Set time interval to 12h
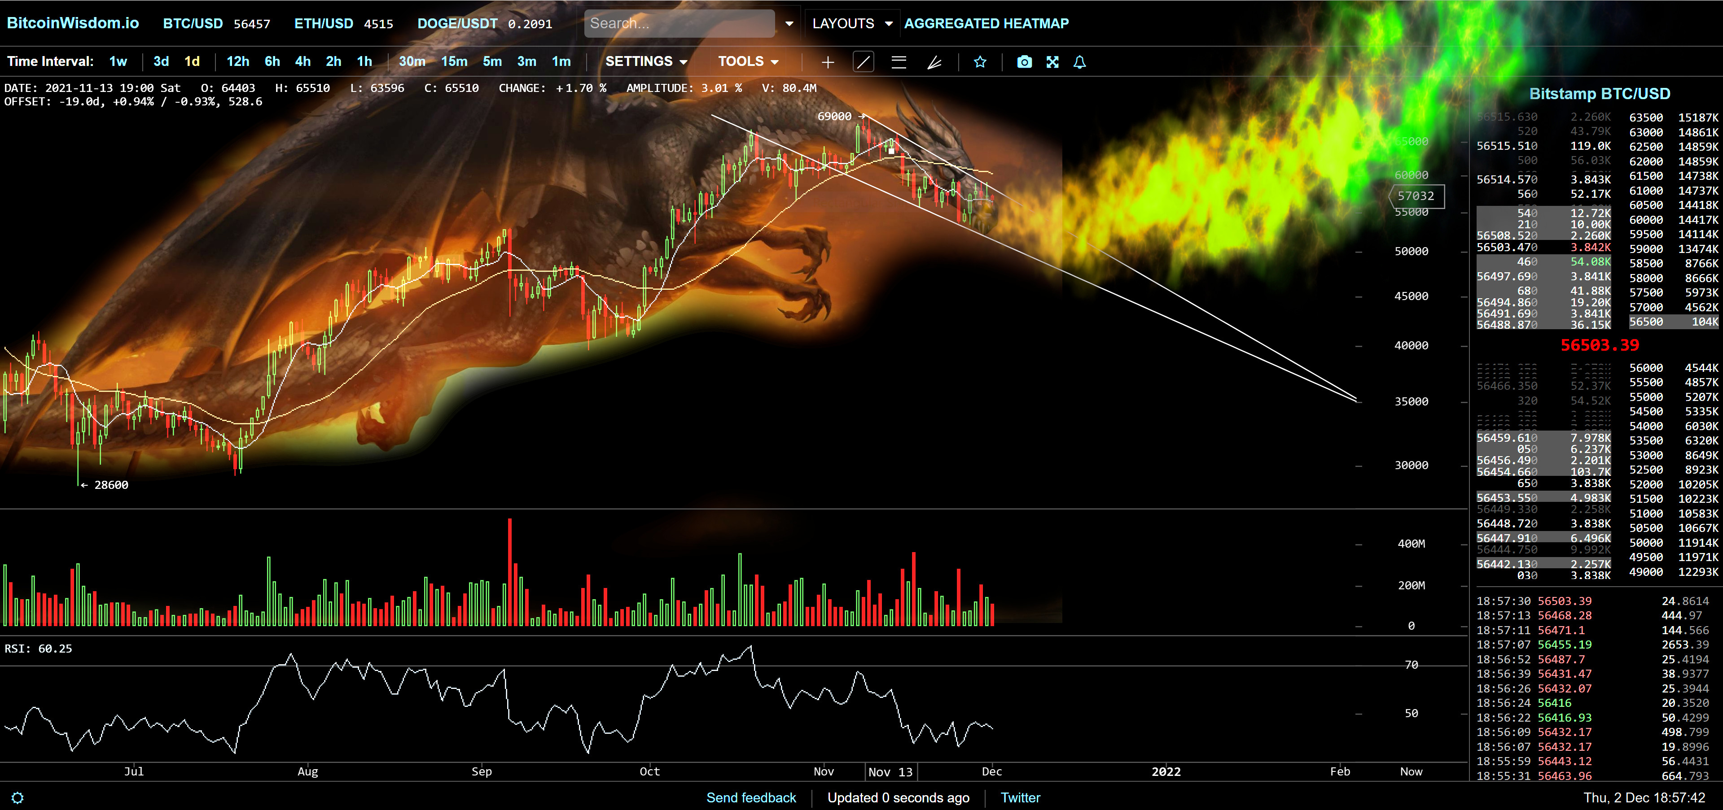Image resolution: width=1723 pixels, height=810 pixels. [x=237, y=61]
